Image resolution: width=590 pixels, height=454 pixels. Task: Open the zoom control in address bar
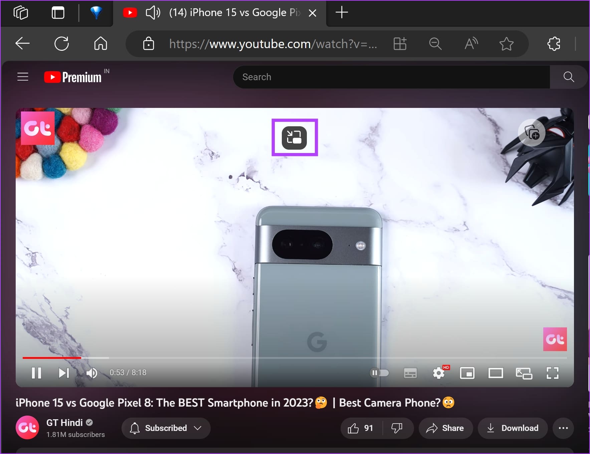click(x=435, y=44)
